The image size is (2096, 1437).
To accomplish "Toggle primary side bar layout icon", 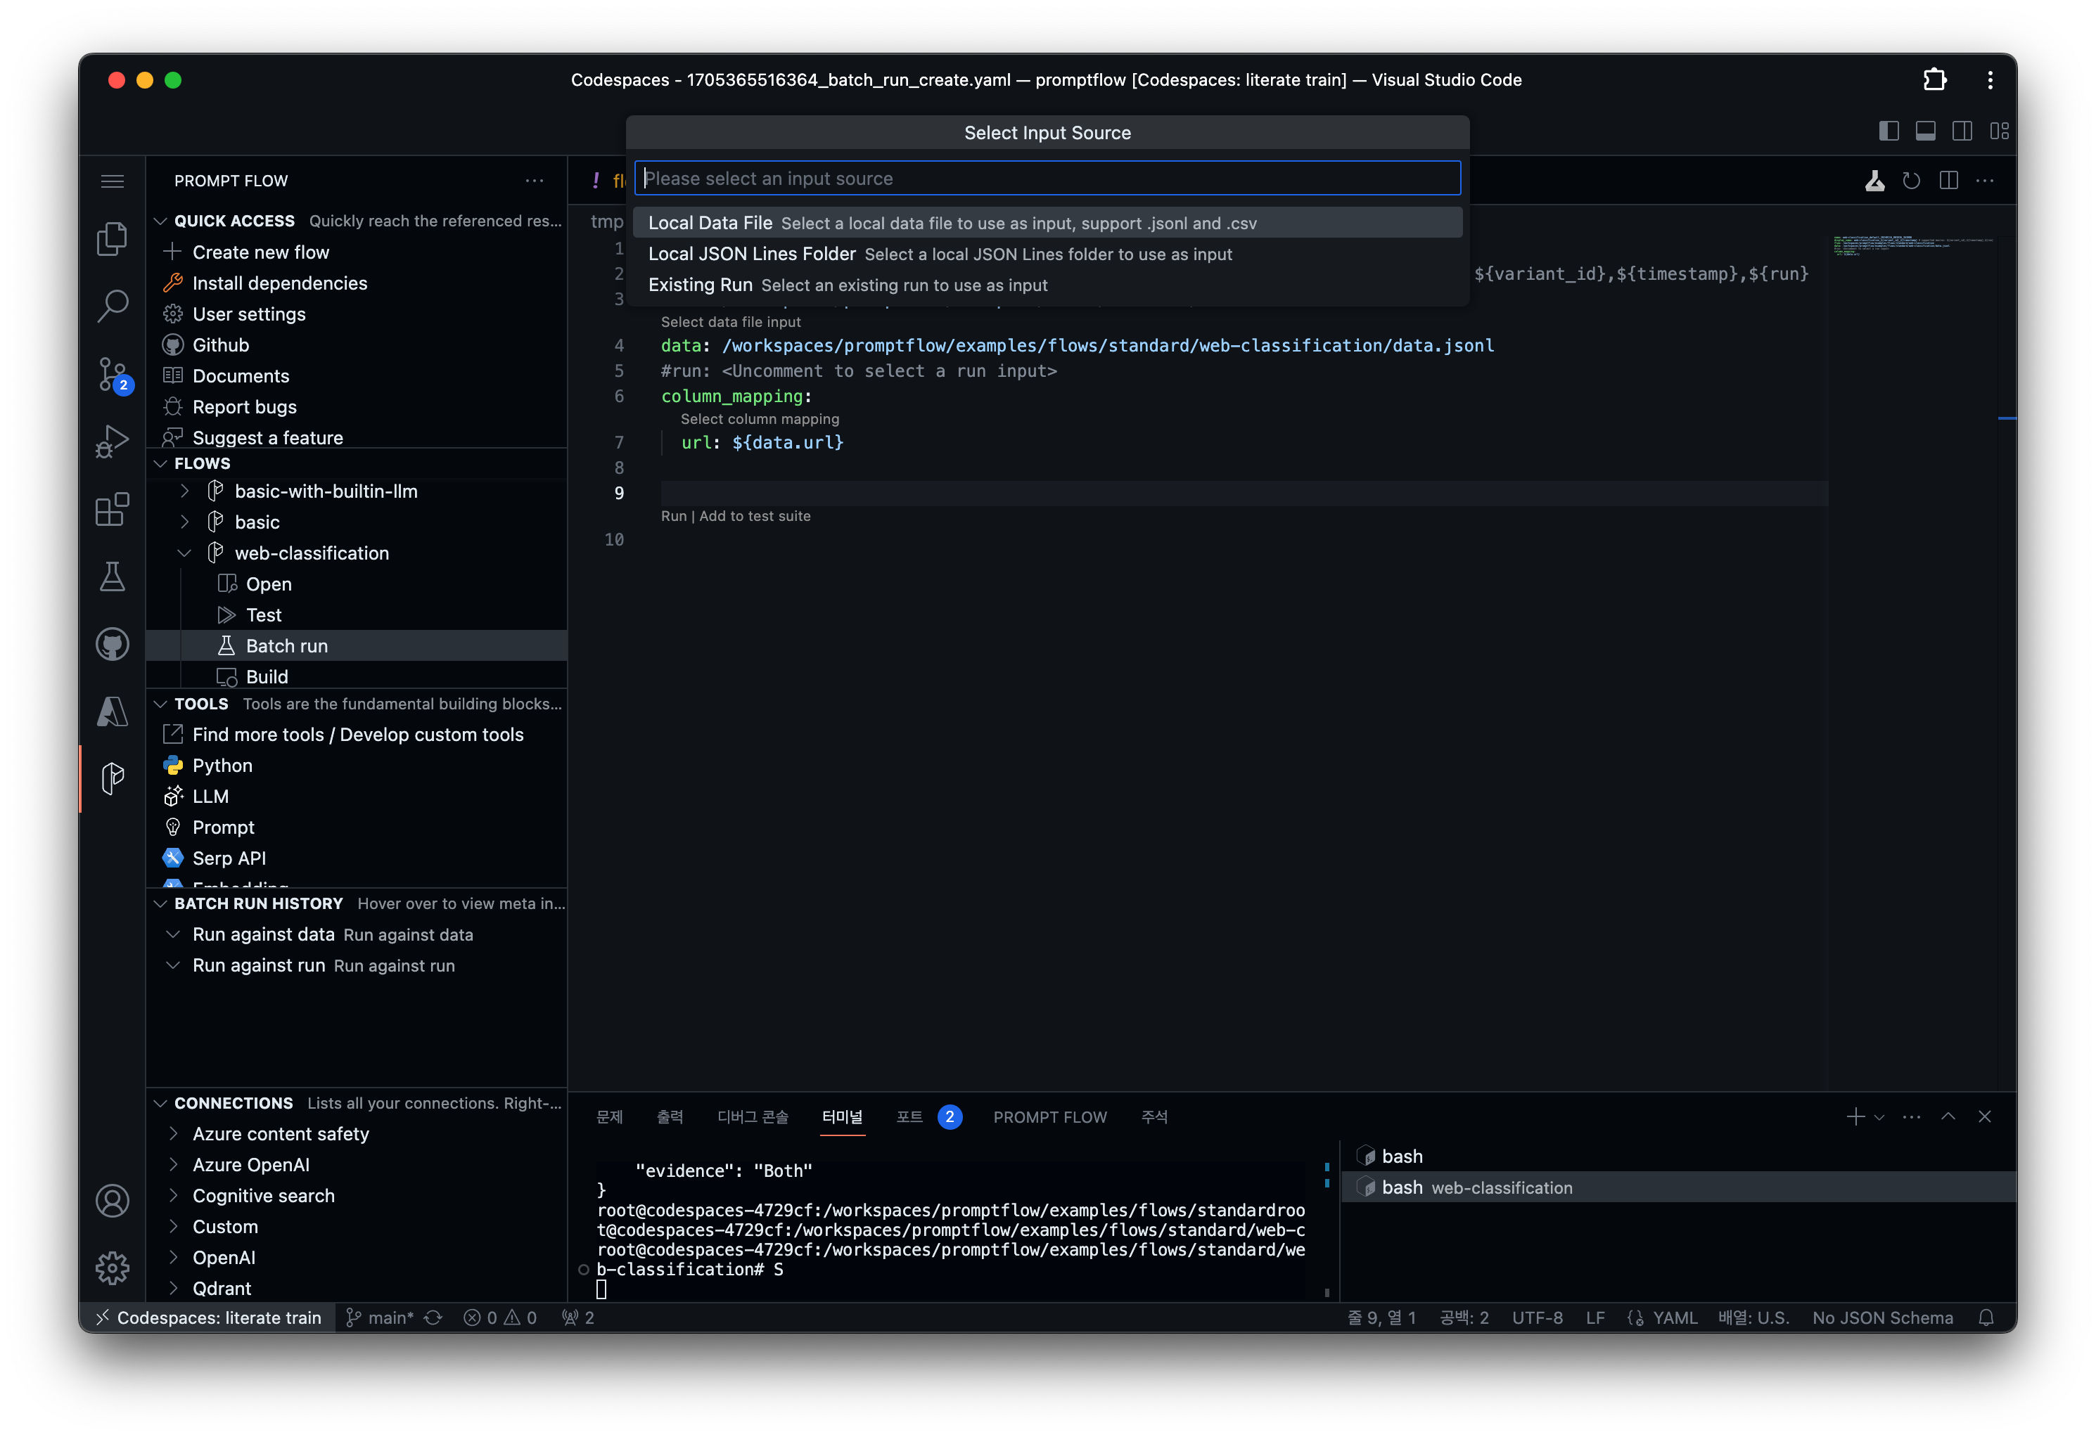I will pyautogui.click(x=1889, y=131).
